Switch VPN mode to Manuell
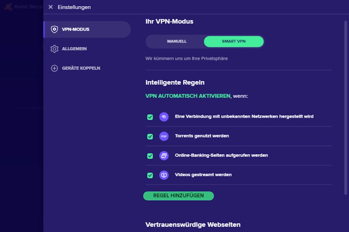 pyautogui.click(x=177, y=41)
